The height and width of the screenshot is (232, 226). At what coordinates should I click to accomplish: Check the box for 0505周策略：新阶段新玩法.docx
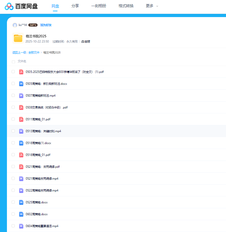pyautogui.click(x=13, y=83)
